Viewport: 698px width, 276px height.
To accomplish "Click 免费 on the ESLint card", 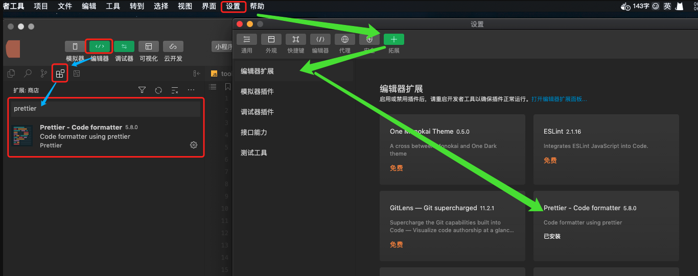I will [550, 160].
